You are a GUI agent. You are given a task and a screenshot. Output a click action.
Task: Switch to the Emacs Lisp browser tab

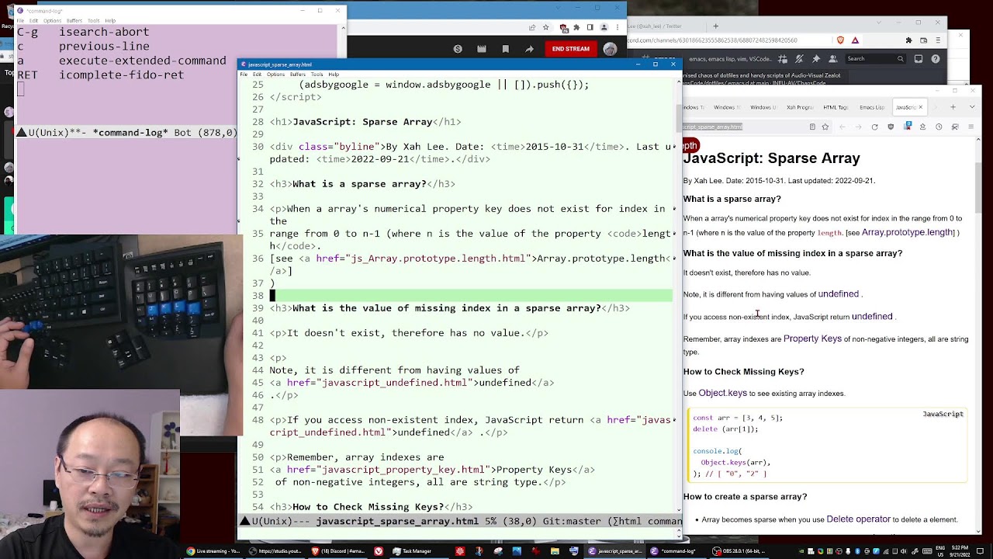[872, 107]
